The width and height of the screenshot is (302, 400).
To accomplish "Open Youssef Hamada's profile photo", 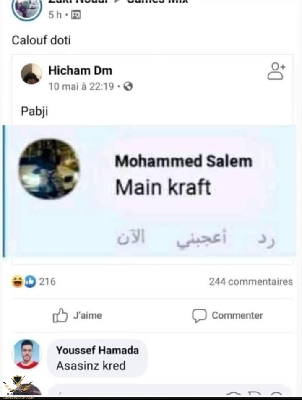I will pos(27,354).
